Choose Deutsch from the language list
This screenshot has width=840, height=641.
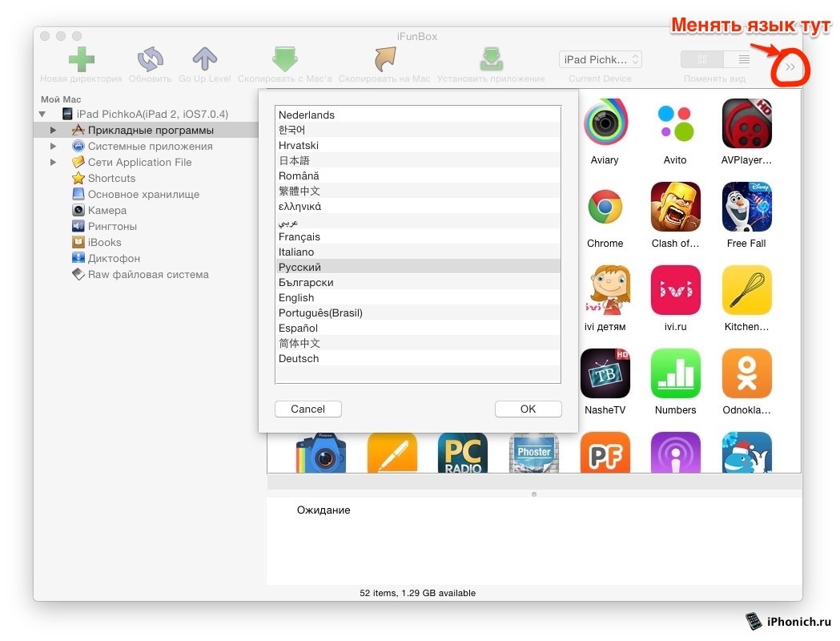pos(299,358)
